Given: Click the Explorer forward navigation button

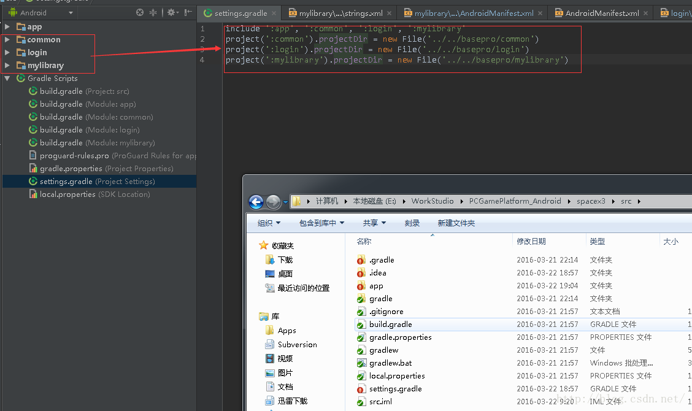Looking at the screenshot, I should (x=273, y=202).
